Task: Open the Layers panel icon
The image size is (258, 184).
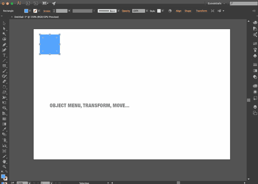Action: 255,107
